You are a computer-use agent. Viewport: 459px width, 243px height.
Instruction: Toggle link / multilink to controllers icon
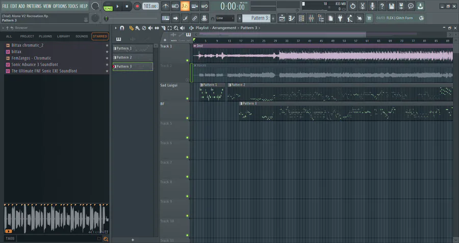click(195, 18)
